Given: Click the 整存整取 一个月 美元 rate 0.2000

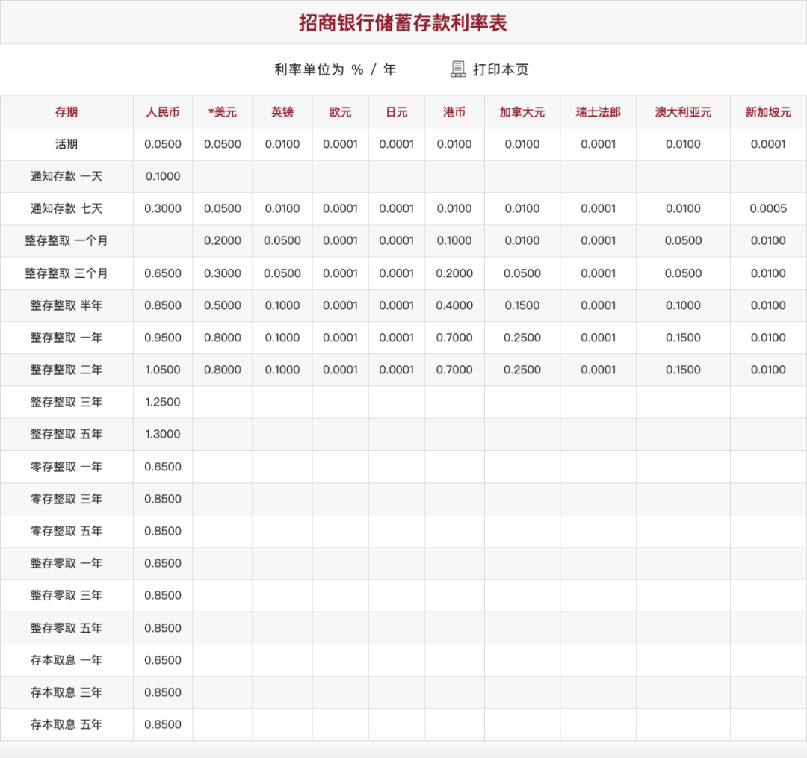Looking at the screenshot, I should point(223,240).
